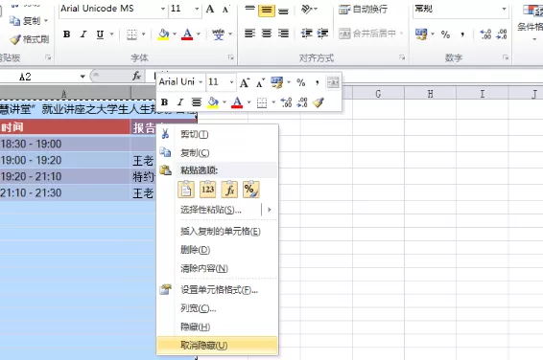Apply percent style in ribbon
This screenshot has width=543, height=360.
(445, 34)
